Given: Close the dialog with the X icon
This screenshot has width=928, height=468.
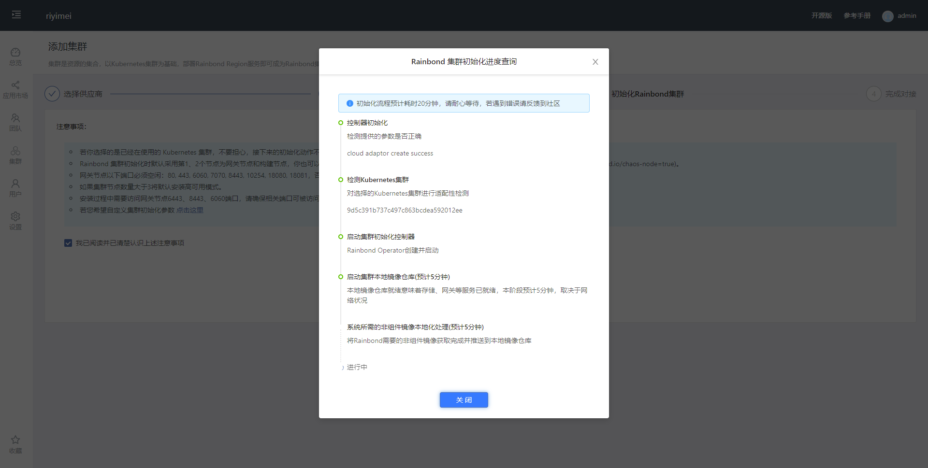Looking at the screenshot, I should pyautogui.click(x=595, y=62).
